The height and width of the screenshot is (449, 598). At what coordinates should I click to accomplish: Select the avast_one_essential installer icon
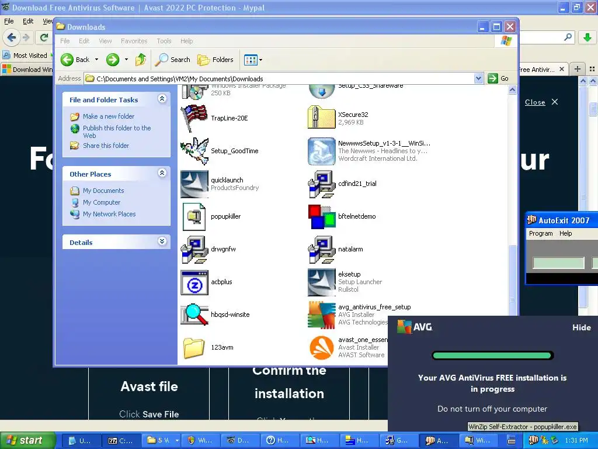point(322,348)
